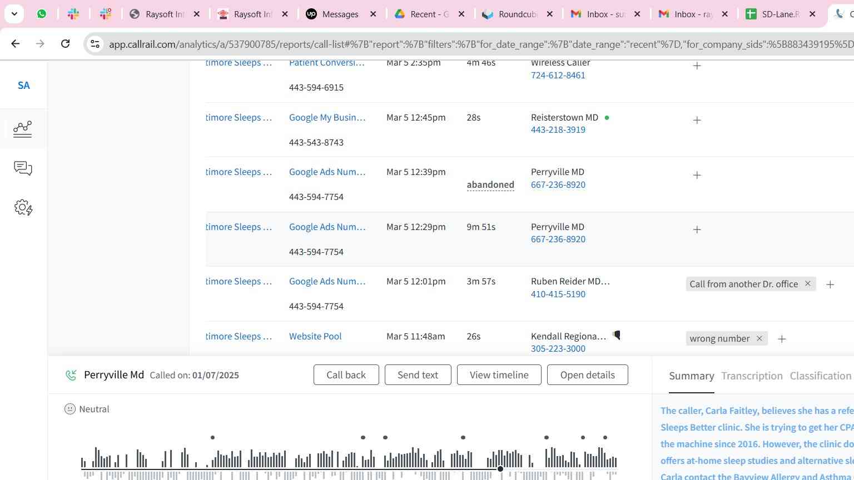
Task: Switch to the Roundcube browser tab
Action: click(517, 14)
